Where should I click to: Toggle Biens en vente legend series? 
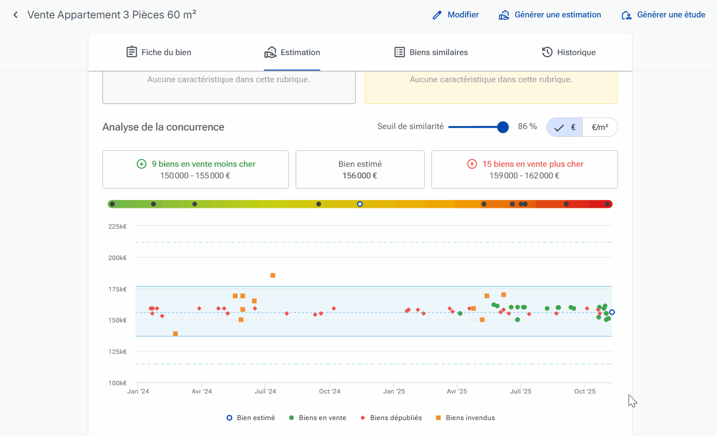point(317,418)
